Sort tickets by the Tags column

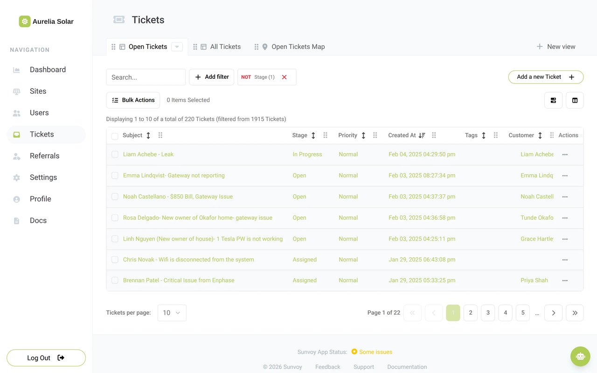click(x=484, y=135)
